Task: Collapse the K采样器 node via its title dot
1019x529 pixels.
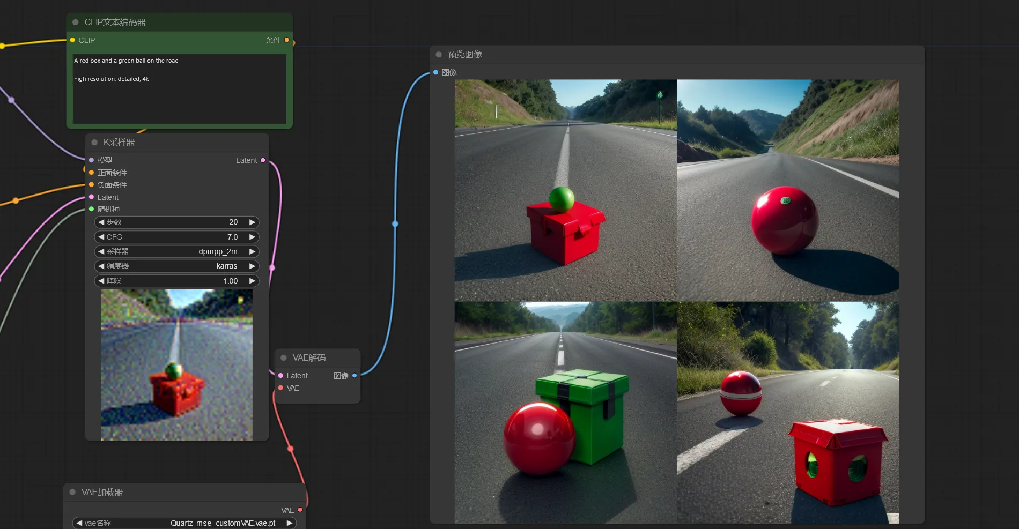Action: (94, 143)
